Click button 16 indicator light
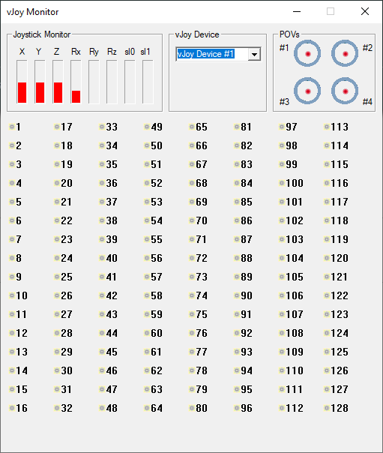 pos(12,408)
